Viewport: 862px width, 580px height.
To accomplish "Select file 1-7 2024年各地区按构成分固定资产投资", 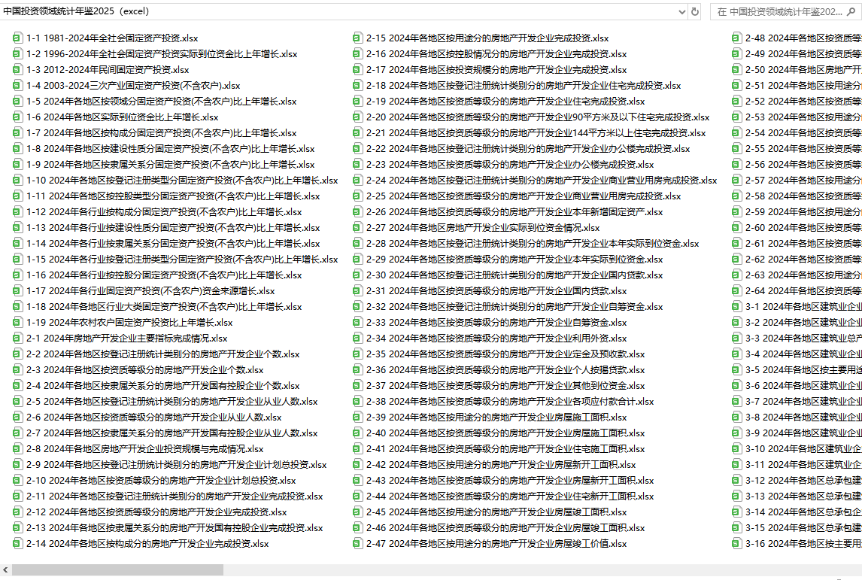I will (x=161, y=132).
